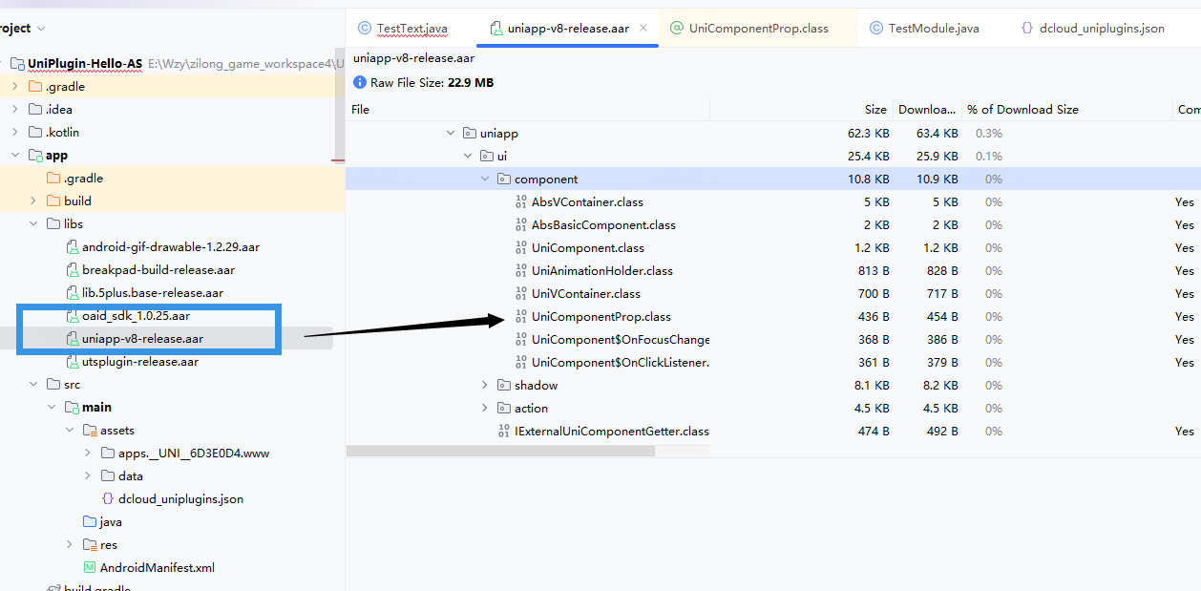Click the UniComponentProp.class file icon in list
The width and height of the screenshot is (1201, 591).
pos(520,317)
